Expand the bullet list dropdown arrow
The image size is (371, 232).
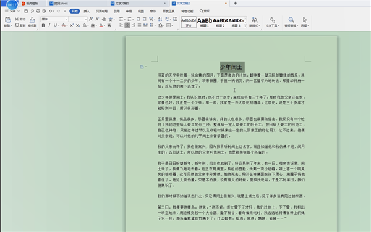(125, 19)
